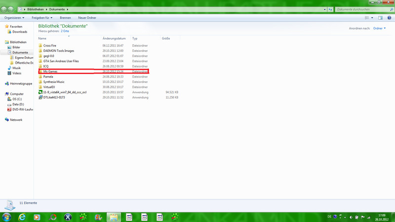Open the help question mark icon
The image size is (395, 222).
pos(389,18)
